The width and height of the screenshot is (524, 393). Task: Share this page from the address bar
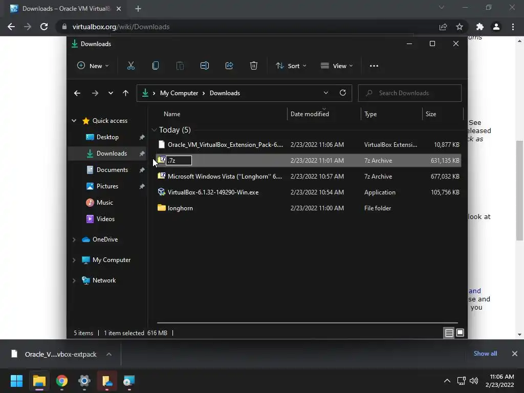pyautogui.click(x=443, y=27)
